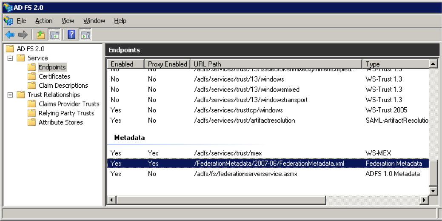The image size is (442, 221).
Task: Click Proxy Enabled No for federationserverservice.asmx
Action: 152,174
